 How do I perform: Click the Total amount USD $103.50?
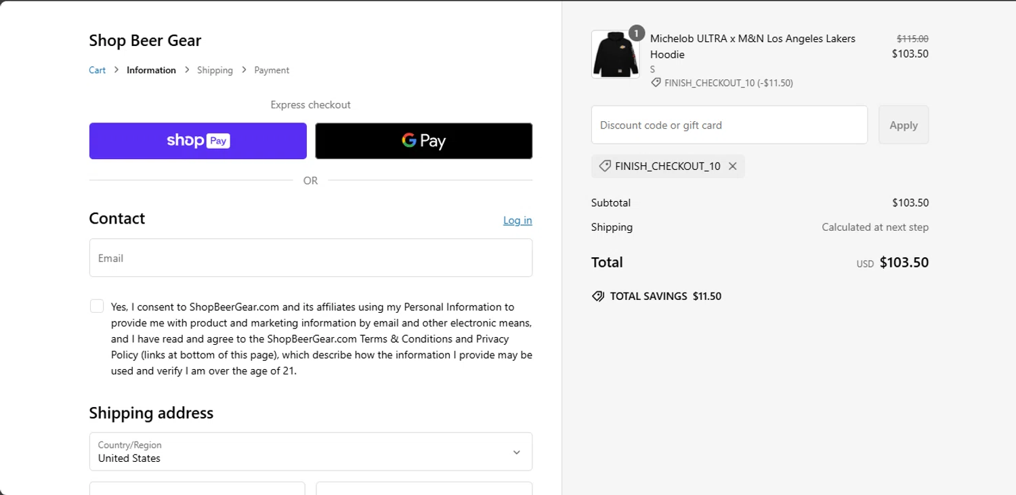point(892,263)
